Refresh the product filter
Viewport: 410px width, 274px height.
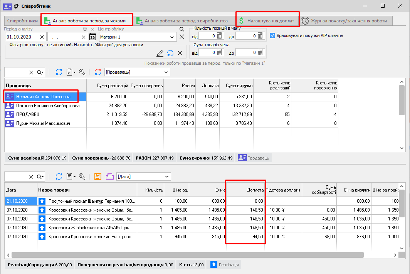(x=170, y=53)
